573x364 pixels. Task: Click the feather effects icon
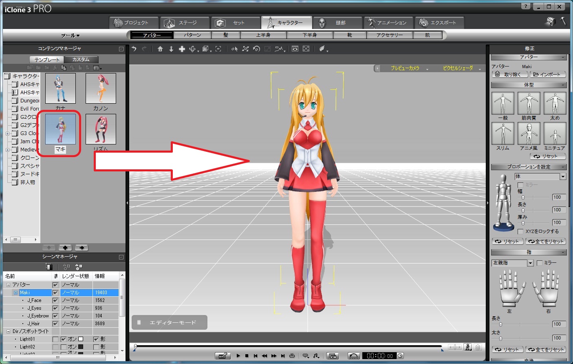322,49
